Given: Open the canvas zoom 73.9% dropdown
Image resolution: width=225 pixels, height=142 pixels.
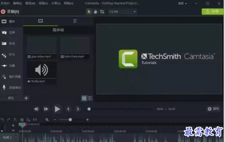Looking at the screenshot, I should [x=122, y=12].
